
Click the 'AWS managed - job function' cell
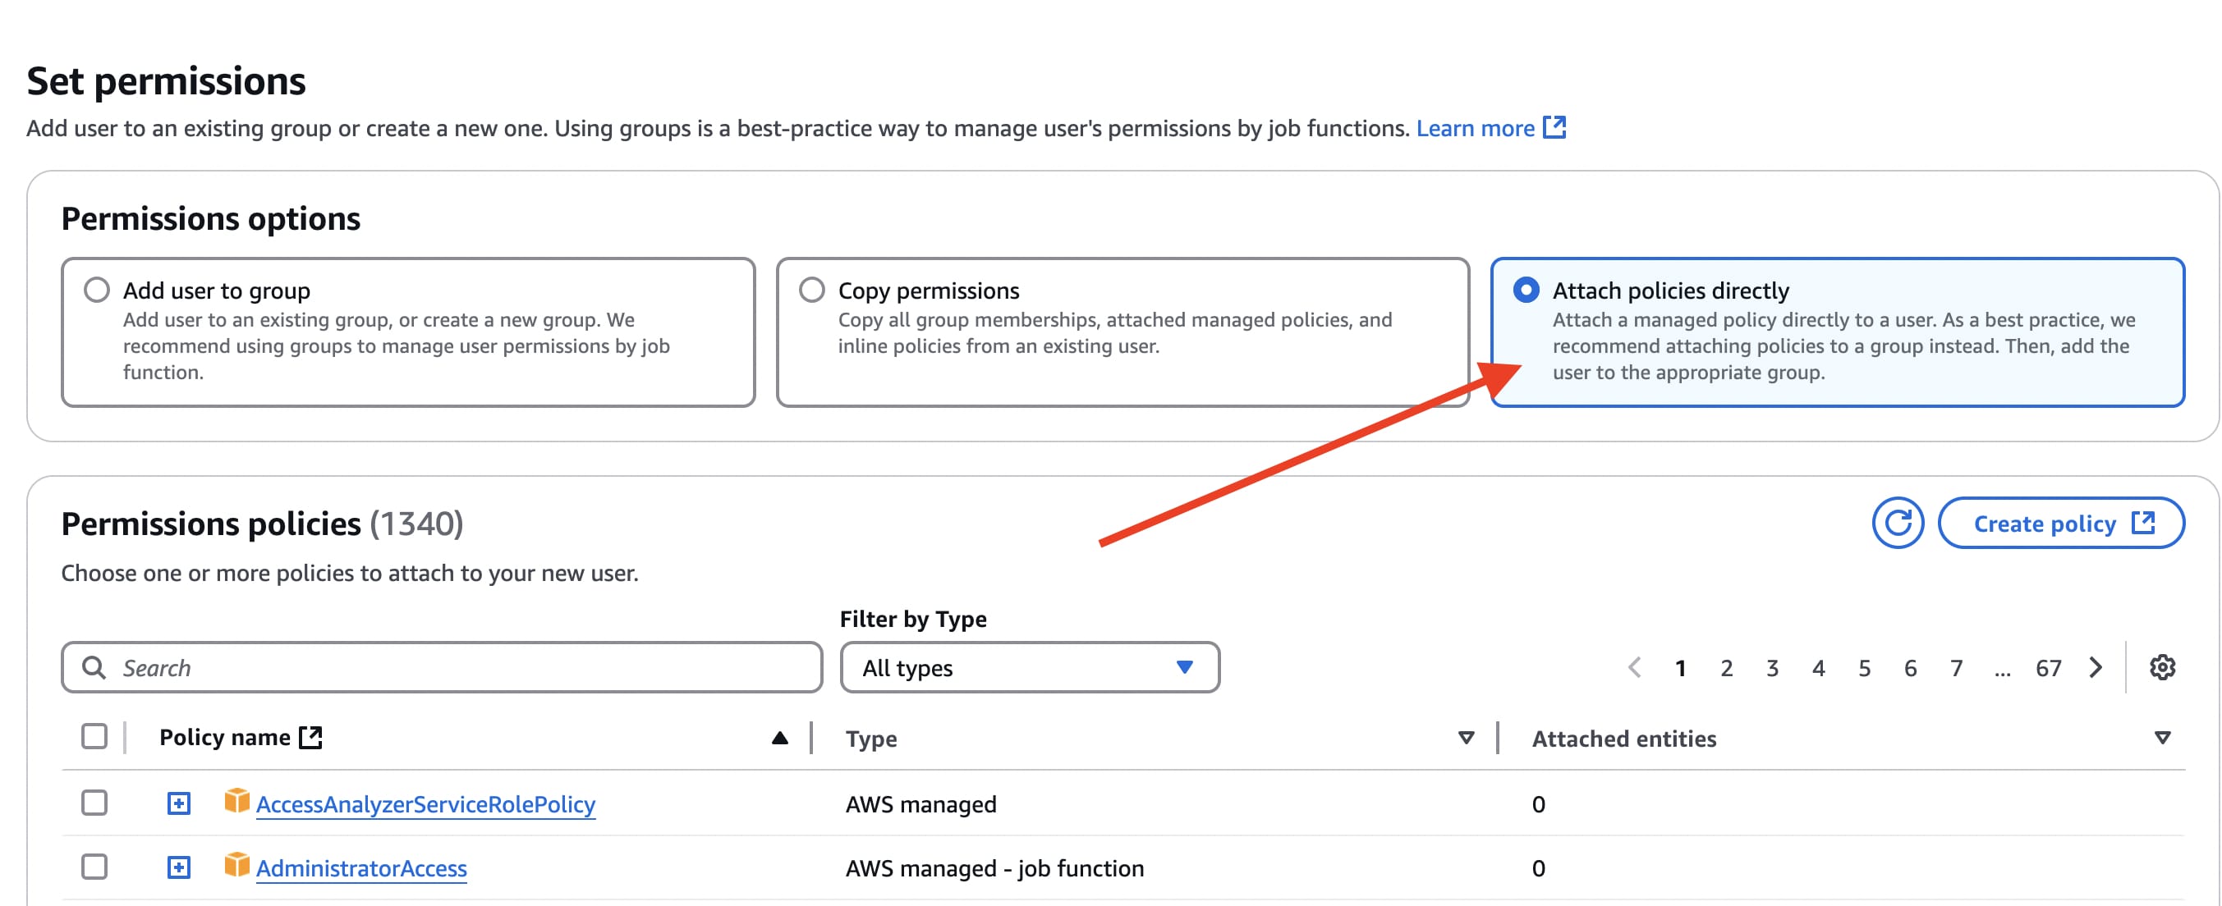[x=994, y=868]
